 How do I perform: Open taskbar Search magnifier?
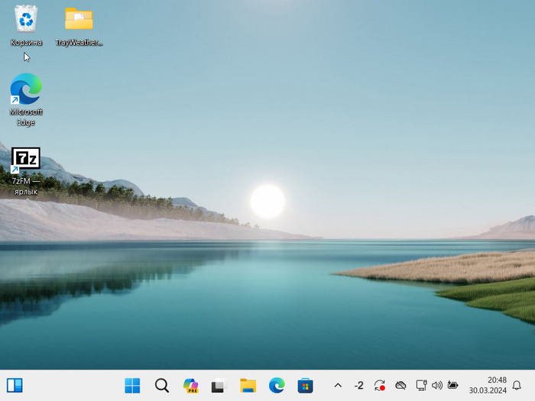click(x=162, y=386)
